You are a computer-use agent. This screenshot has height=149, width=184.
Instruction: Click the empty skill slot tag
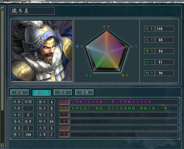[x=64, y=128]
